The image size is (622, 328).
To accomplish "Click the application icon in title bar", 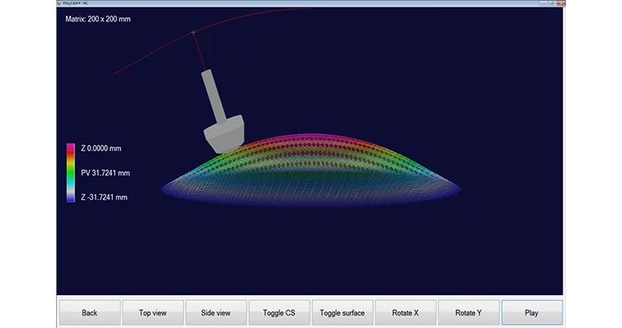I will (x=59, y=3).
